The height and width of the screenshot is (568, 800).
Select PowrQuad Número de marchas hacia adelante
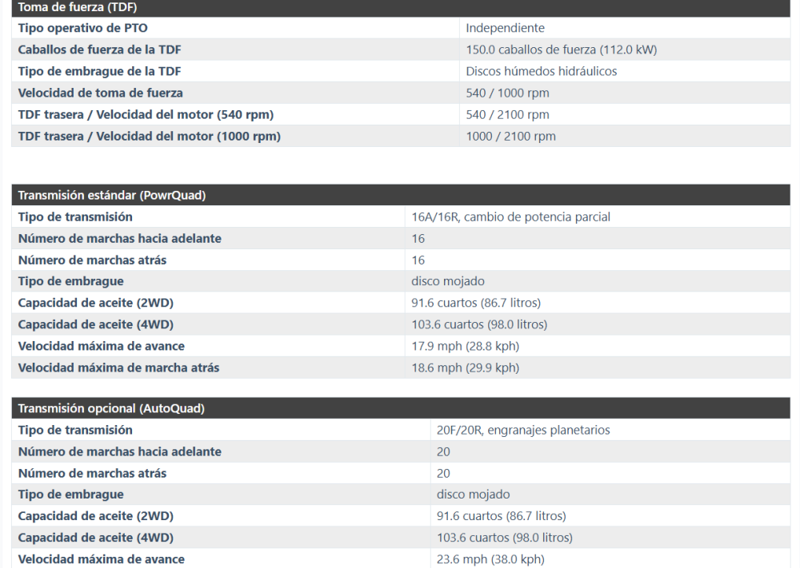[x=119, y=238]
